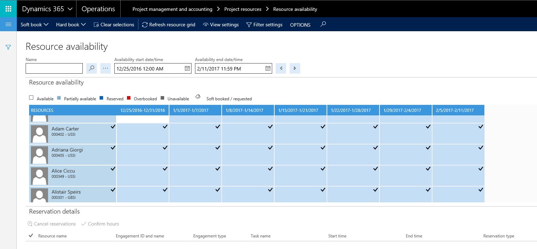
Task: Go to previous date period arrow
Action: click(281, 68)
